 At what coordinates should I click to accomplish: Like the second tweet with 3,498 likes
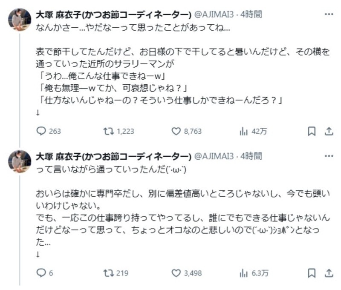176,273
